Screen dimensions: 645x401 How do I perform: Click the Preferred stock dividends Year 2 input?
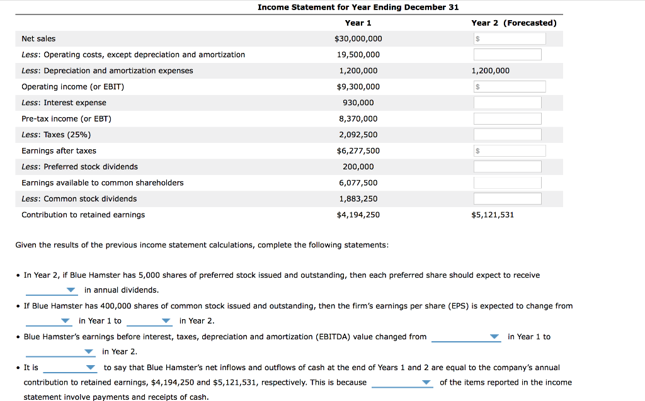[x=507, y=166]
